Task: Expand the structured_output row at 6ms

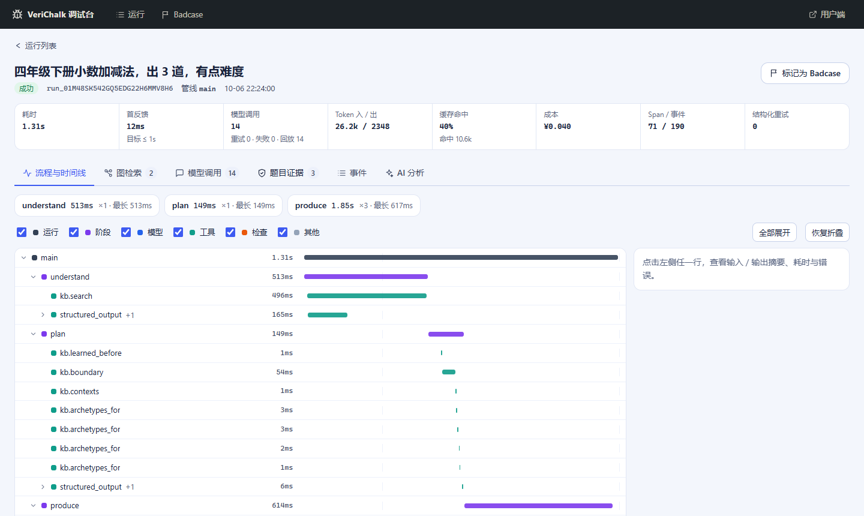Action: tap(43, 487)
